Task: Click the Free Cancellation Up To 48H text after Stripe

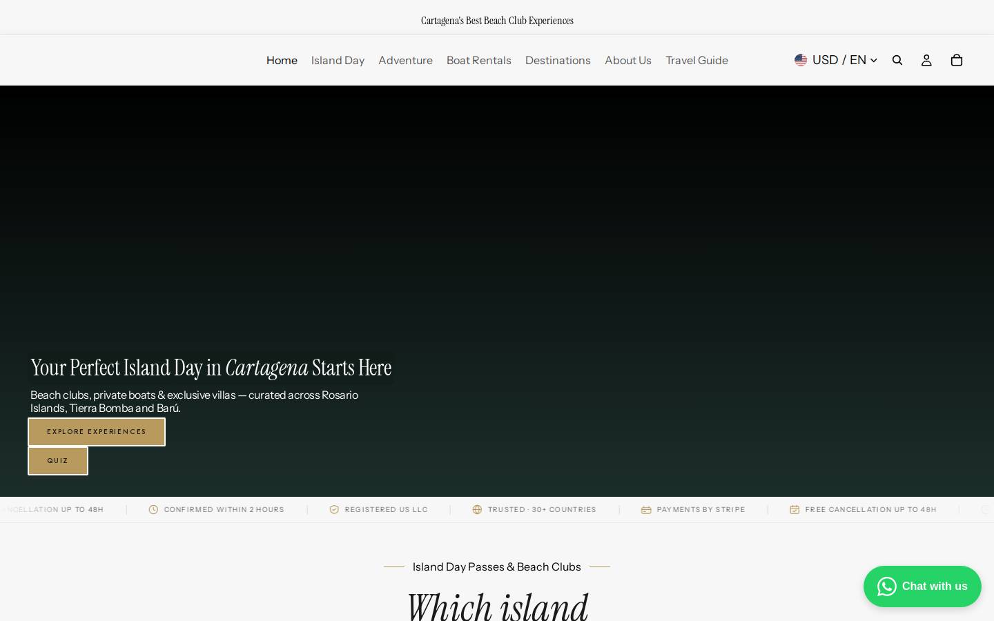Action: click(870, 509)
